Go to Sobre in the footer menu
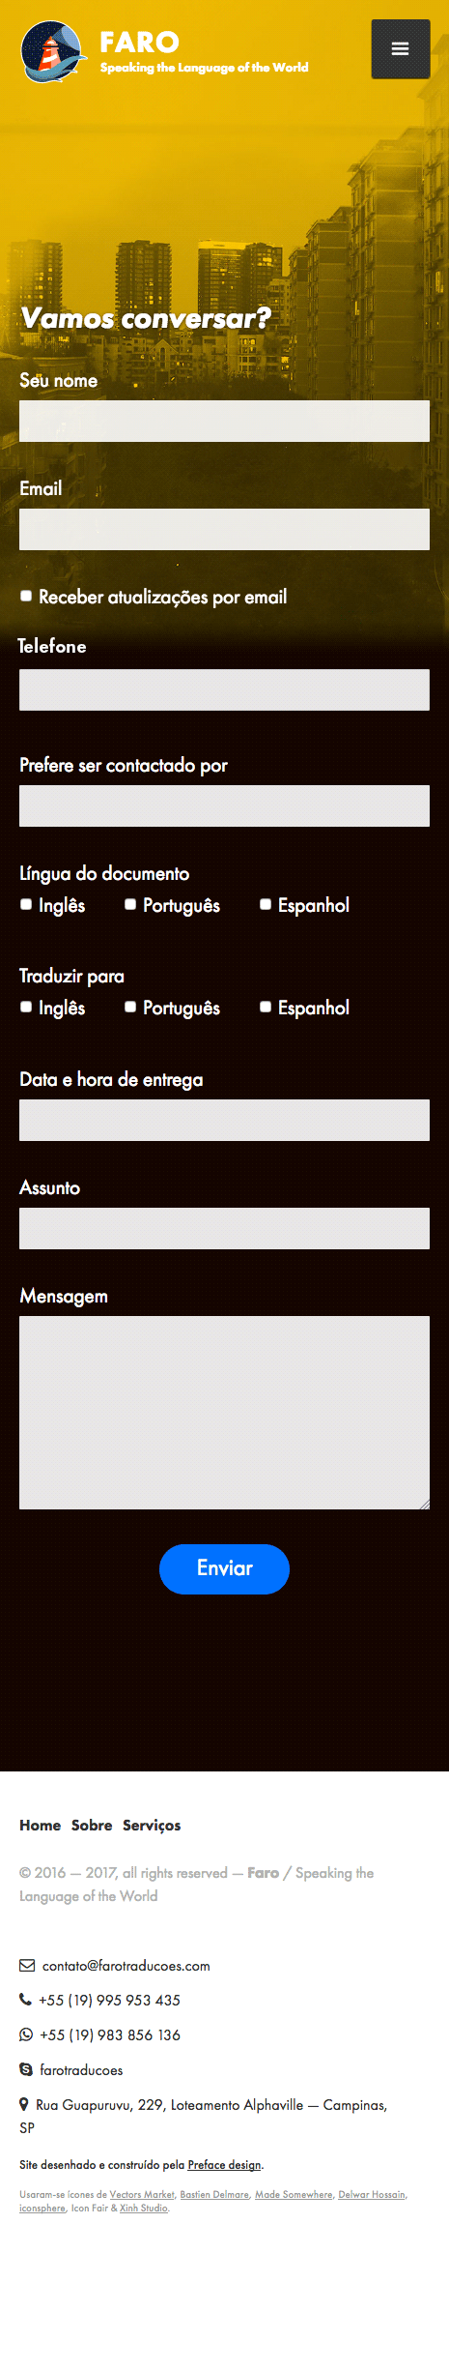This screenshot has height=2370, width=449. [92, 1825]
